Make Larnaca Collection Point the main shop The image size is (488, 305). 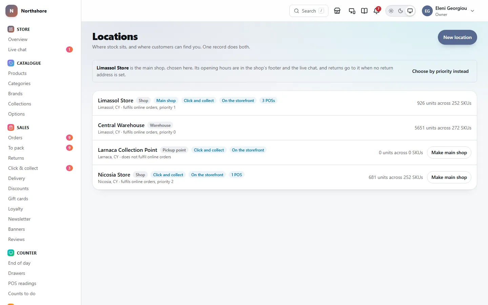tap(449, 152)
